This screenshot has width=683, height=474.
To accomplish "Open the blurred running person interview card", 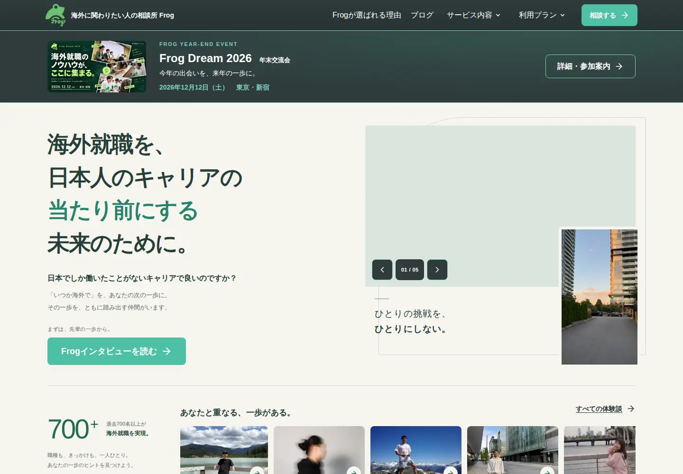I will [319, 450].
